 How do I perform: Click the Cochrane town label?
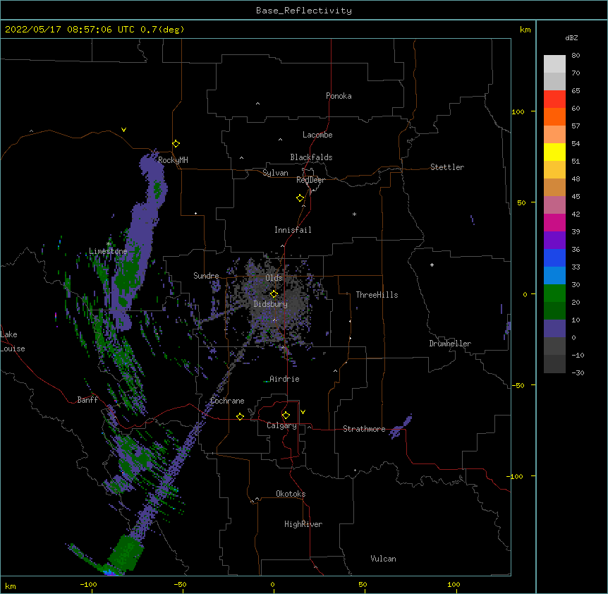pyautogui.click(x=227, y=401)
